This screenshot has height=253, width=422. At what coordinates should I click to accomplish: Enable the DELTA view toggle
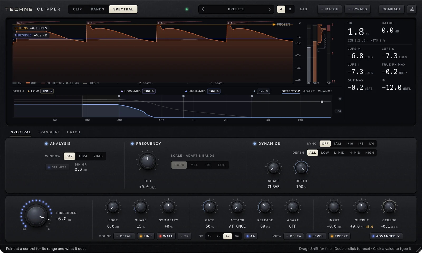[x=294, y=236]
